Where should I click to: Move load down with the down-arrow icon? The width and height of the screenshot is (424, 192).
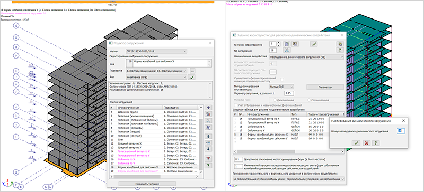208,149
